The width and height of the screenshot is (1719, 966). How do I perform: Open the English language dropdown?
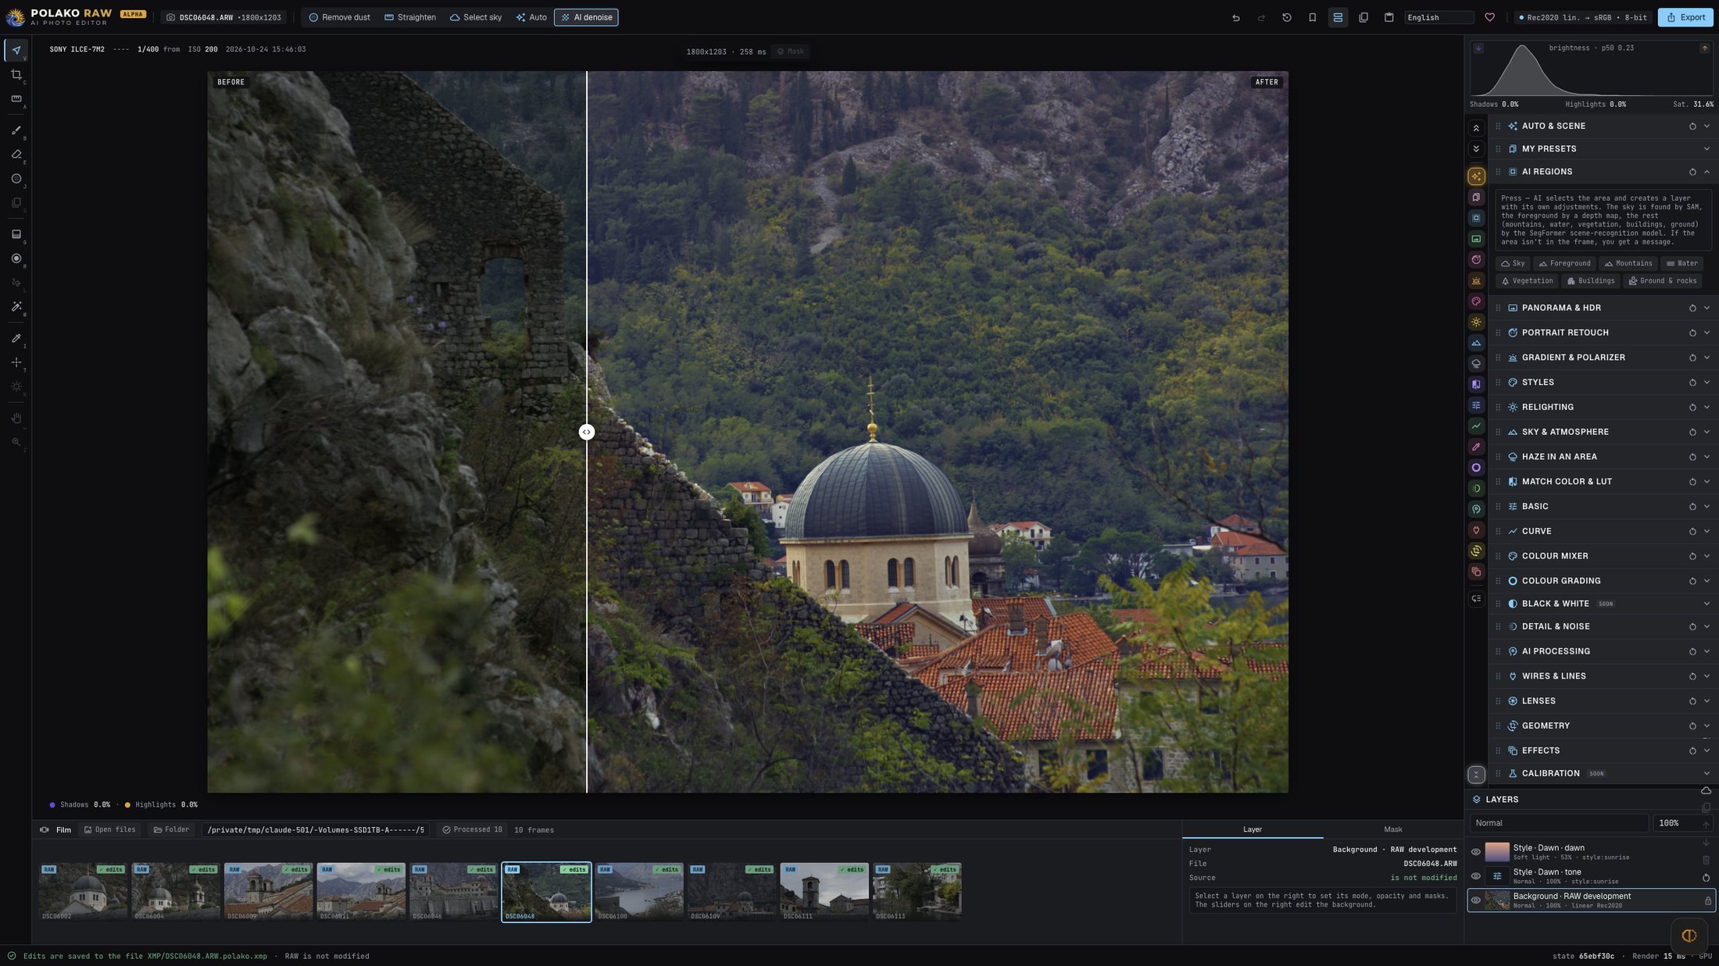[x=1438, y=17]
